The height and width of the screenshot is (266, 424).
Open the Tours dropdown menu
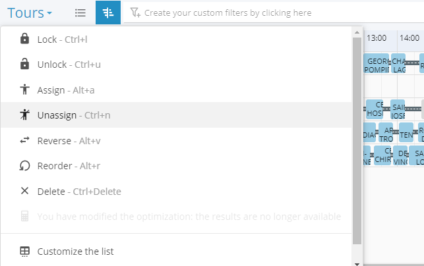tap(30, 13)
